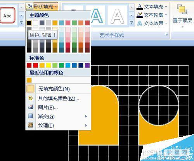Expand the 置于顶层 dropdown arrow
The height and width of the screenshot is (161, 194).
pos(182,27)
